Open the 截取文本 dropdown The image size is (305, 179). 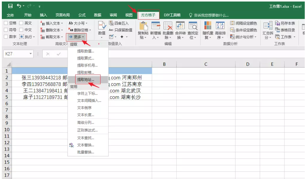click(52, 37)
